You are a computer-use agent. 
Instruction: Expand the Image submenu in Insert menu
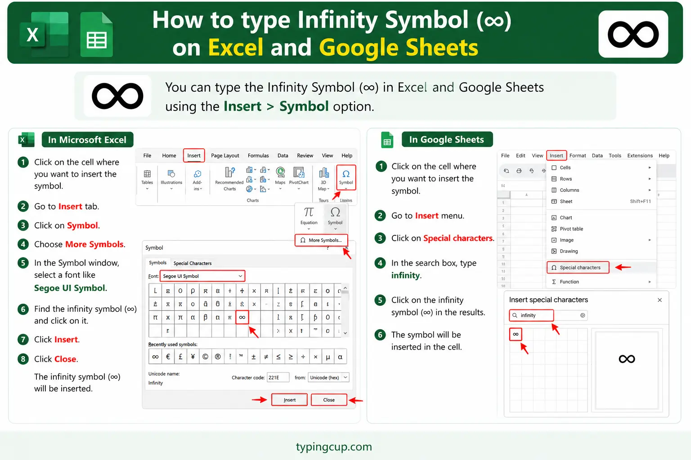click(650, 240)
